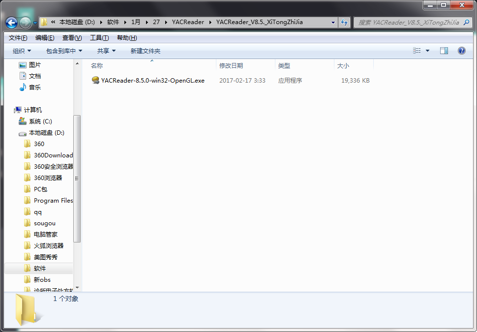Open the 组织 dropdown

pos(22,51)
